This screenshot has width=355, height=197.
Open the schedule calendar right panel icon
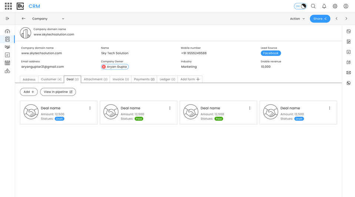[x=348, y=62]
